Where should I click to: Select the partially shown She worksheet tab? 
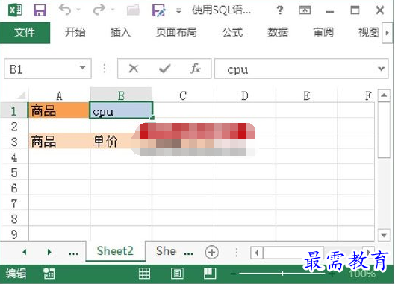166,251
